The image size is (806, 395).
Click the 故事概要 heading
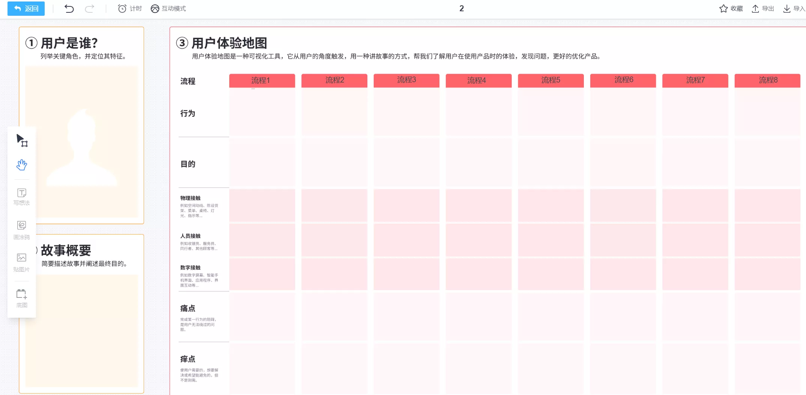(x=66, y=250)
